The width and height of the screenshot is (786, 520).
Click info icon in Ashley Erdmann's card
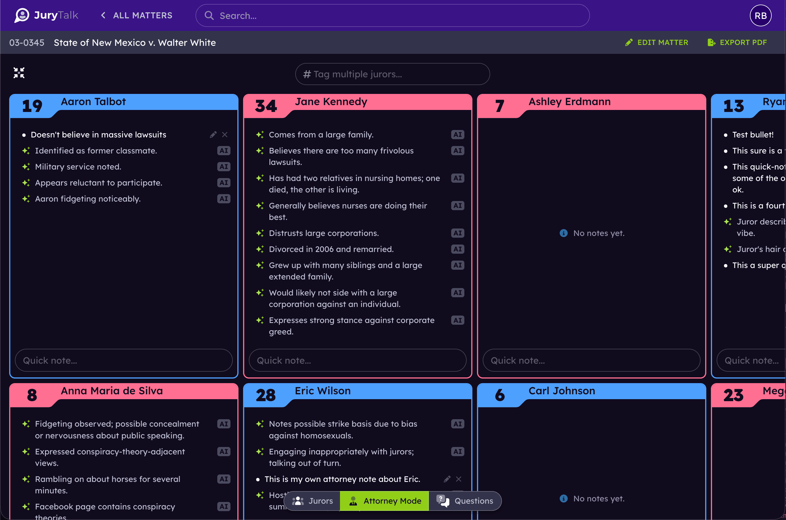pos(563,233)
